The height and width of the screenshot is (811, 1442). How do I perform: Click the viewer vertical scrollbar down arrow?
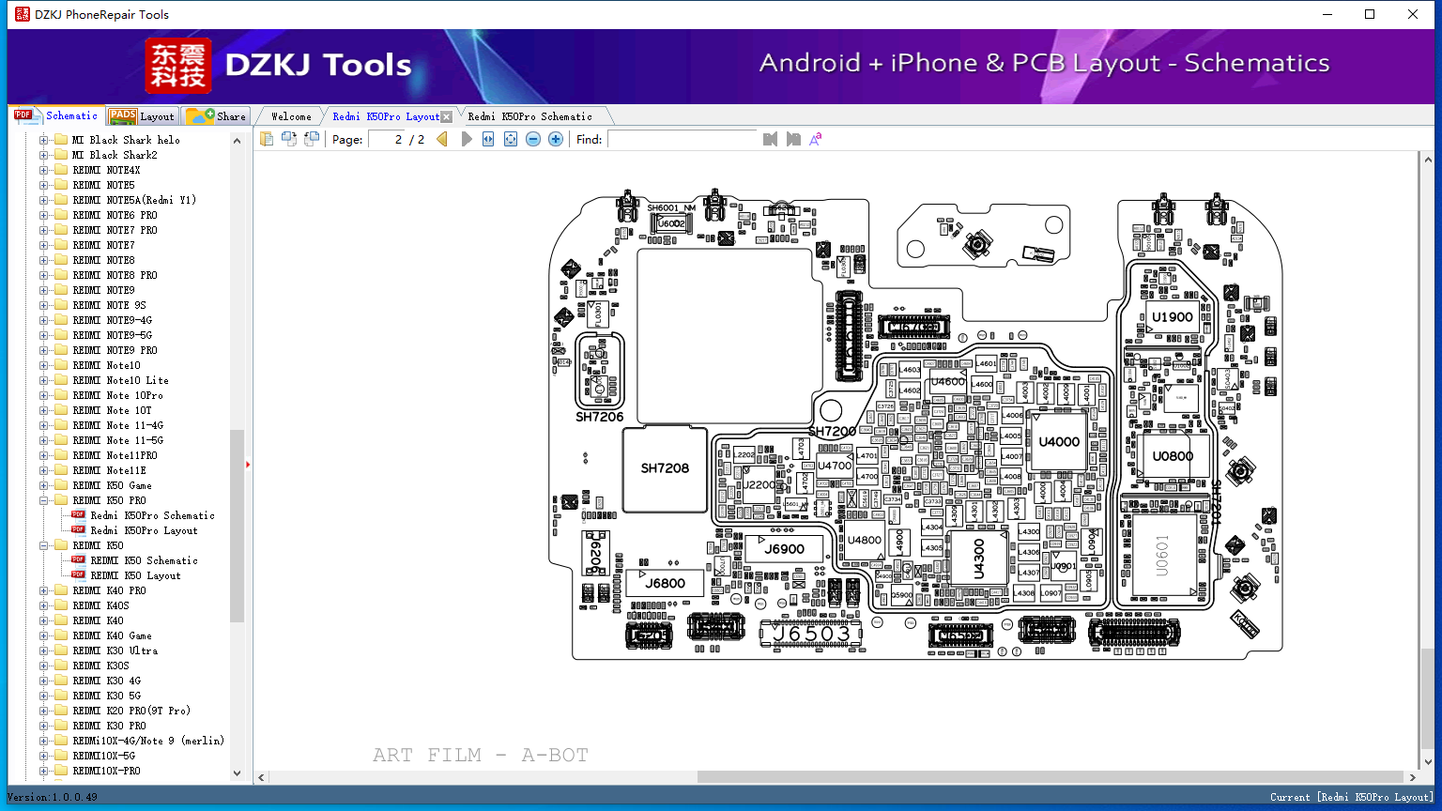[1427, 762]
